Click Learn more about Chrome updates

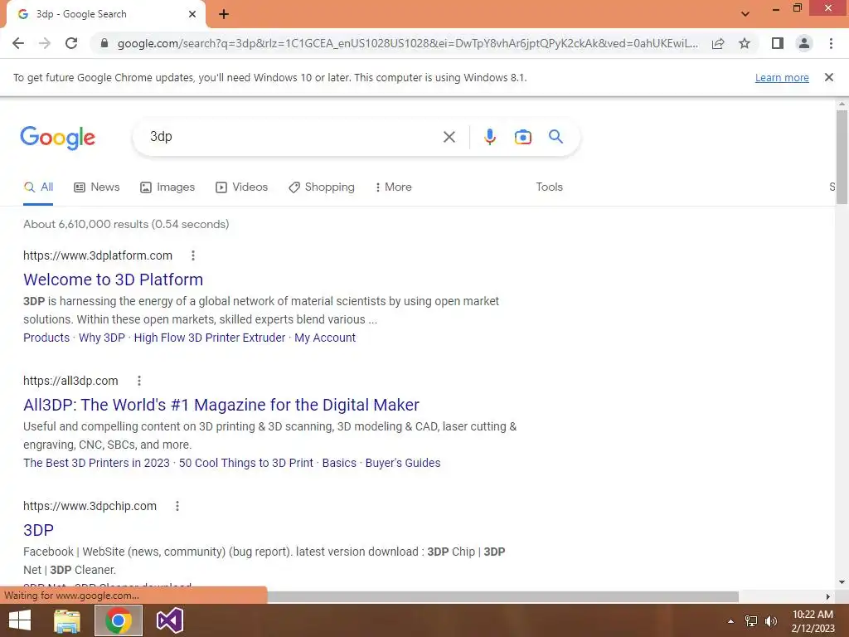click(x=782, y=78)
